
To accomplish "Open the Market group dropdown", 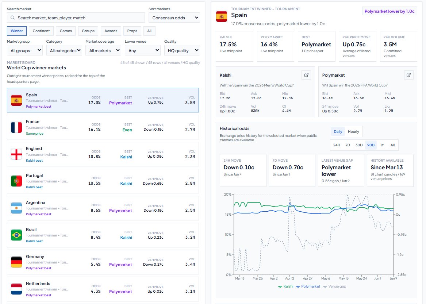I will (25, 50).
